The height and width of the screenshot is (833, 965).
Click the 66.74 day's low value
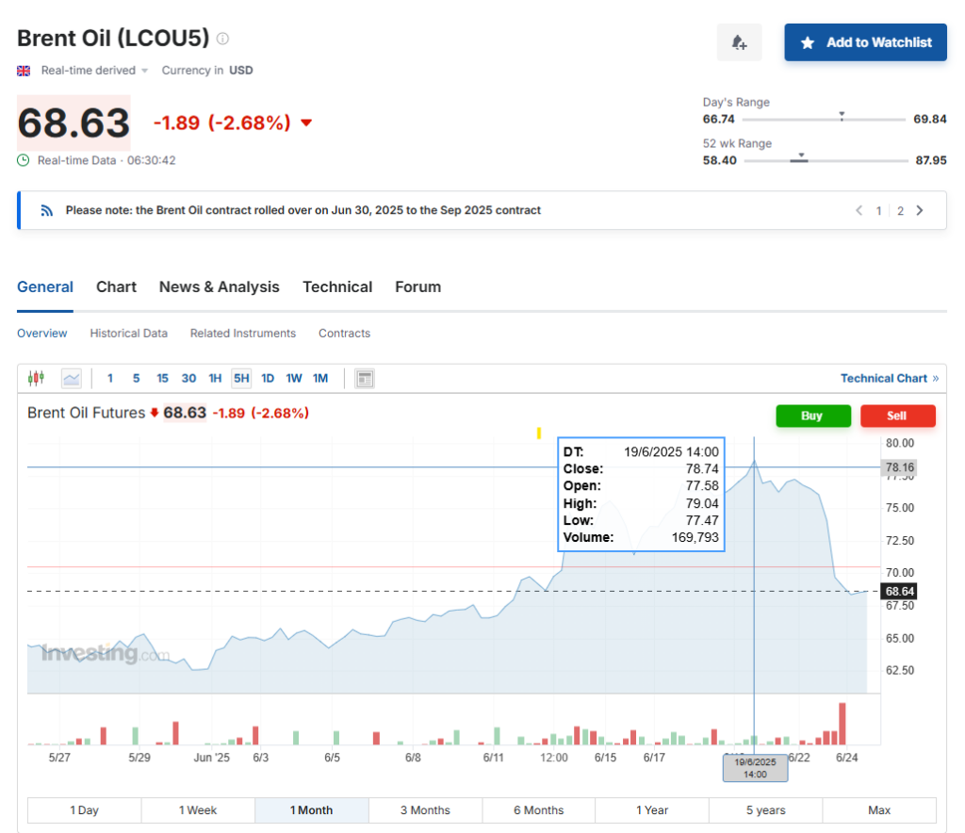(719, 120)
